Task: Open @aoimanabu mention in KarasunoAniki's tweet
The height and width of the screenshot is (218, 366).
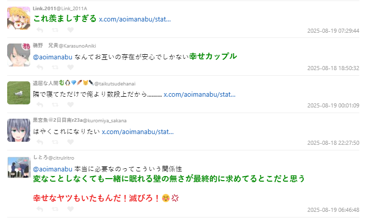Action: point(52,57)
